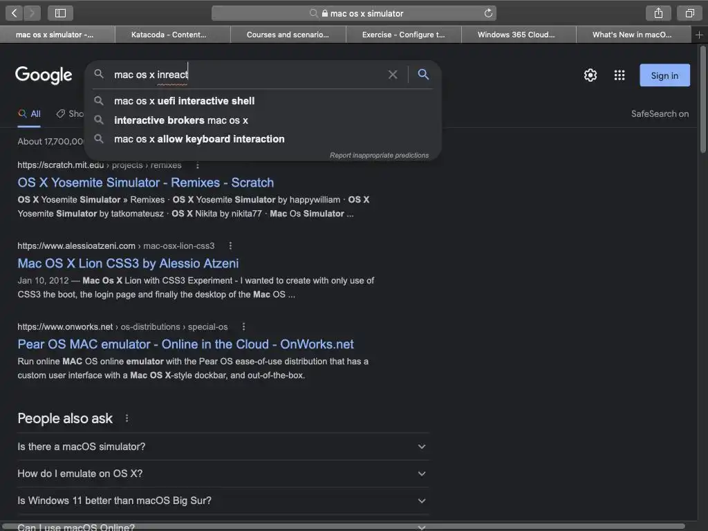Click the vertical page scrollbar
Viewport: 708px width, 531px height.
[703, 100]
